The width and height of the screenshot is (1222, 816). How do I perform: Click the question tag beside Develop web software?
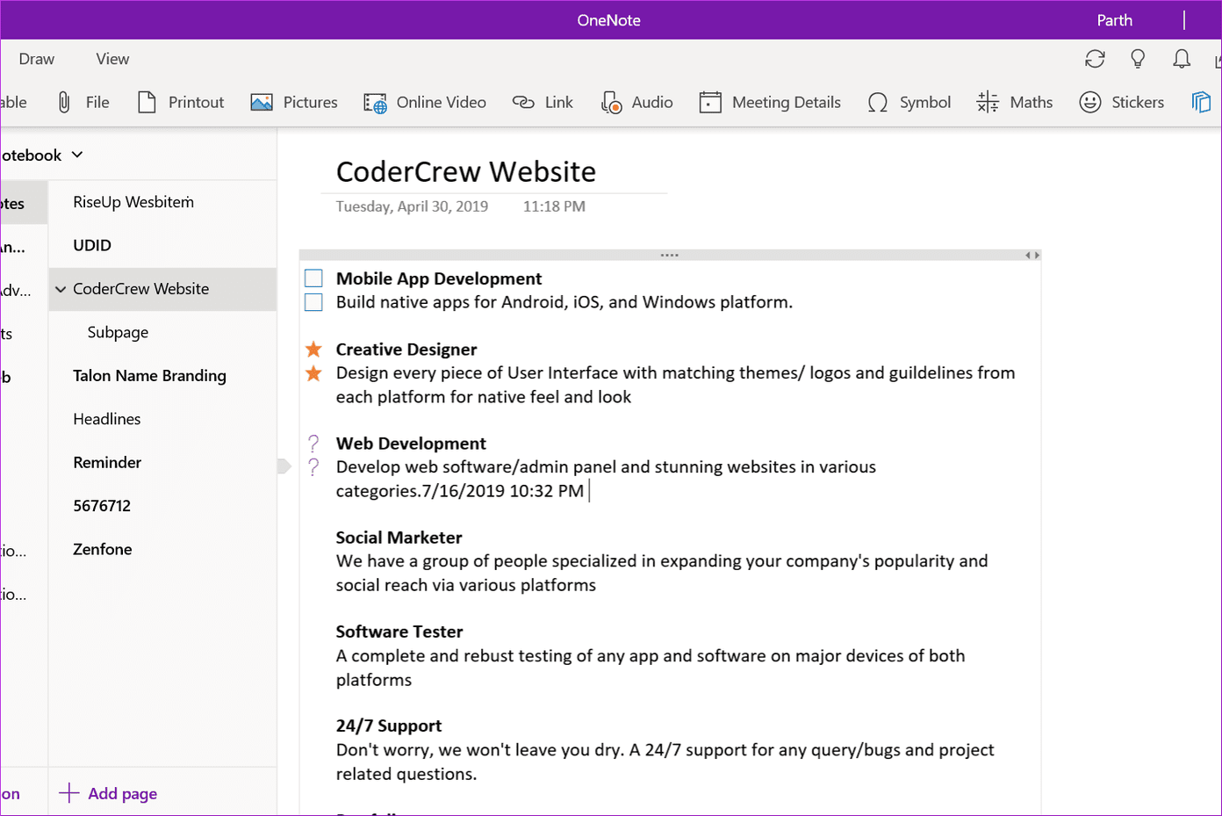313,467
